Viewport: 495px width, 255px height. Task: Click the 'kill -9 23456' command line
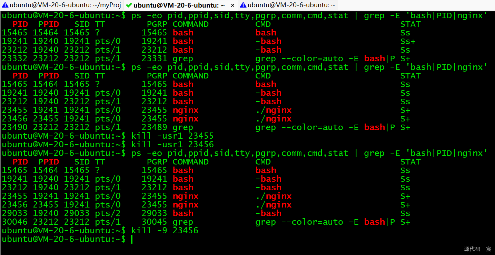[165, 231]
